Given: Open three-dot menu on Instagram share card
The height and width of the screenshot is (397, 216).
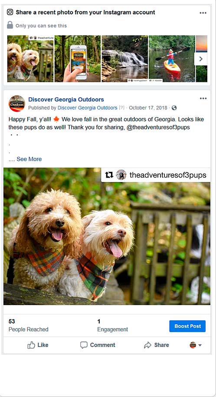Looking at the screenshot, I should point(203,13).
